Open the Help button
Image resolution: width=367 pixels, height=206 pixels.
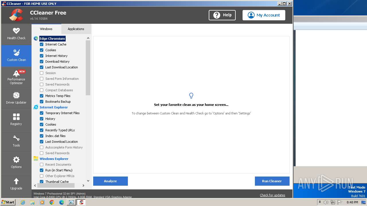click(222, 15)
